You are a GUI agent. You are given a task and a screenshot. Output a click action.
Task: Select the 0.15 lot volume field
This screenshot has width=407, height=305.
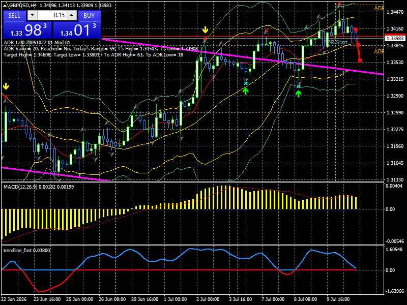[x=52, y=15]
